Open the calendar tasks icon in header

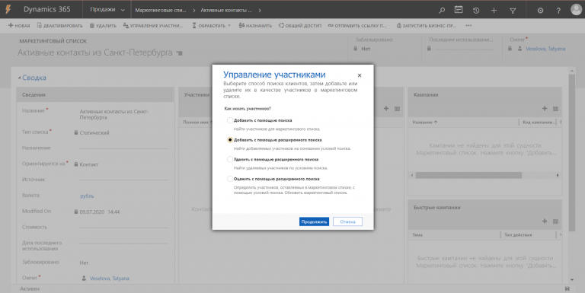coord(459,10)
